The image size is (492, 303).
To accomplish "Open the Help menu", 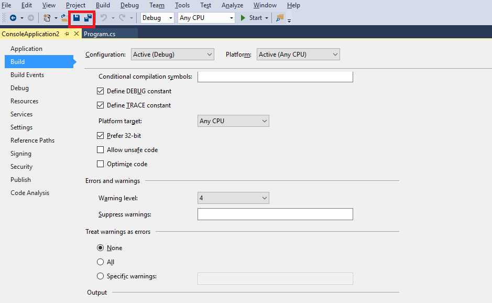I will coord(293,5).
